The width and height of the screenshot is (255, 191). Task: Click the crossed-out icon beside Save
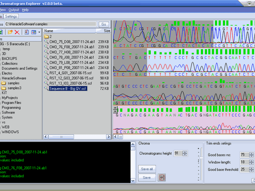click(x=161, y=178)
